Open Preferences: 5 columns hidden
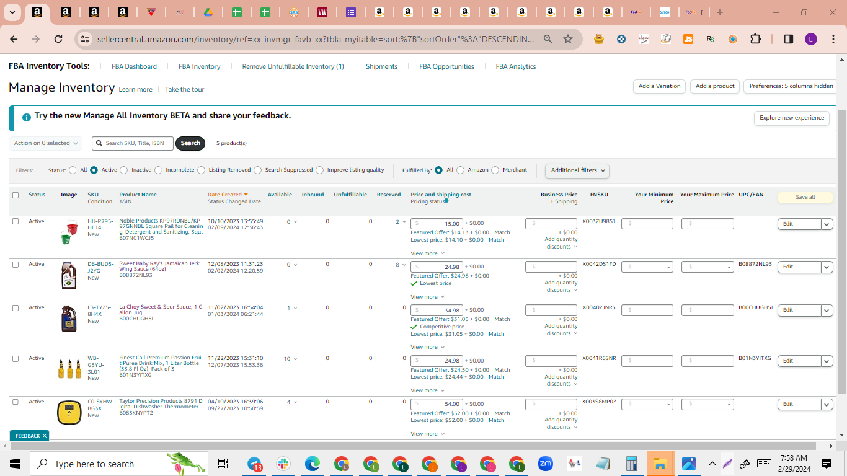 [x=791, y=86]
